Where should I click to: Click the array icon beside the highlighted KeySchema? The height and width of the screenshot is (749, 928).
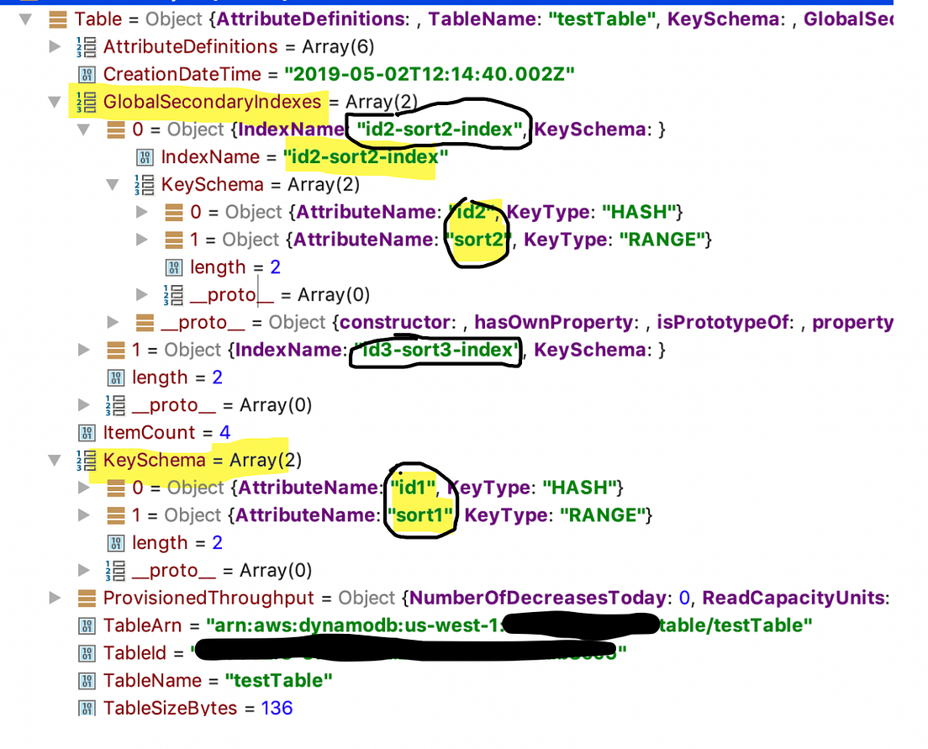tap(85, 460)
